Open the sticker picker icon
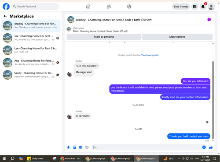The image size is (220, 162). coord(81,147)
